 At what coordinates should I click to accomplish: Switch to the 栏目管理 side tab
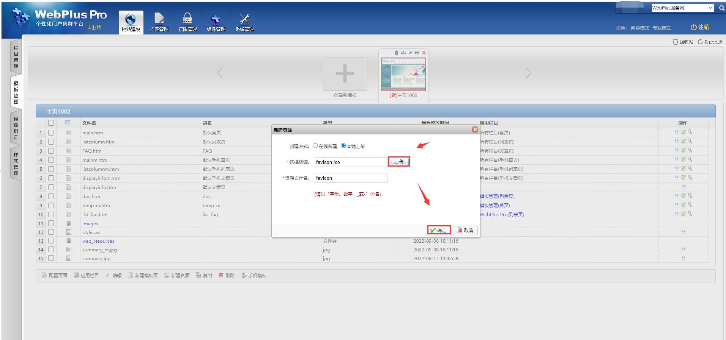point(16,57)
